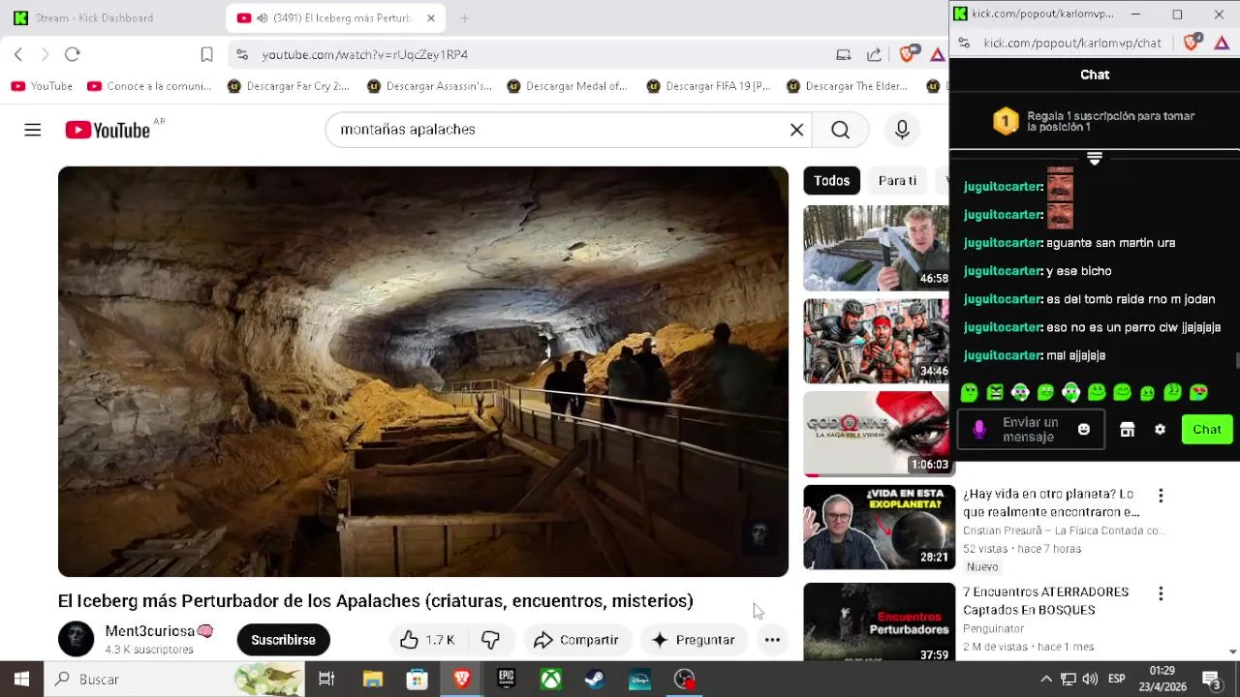The height and width of the screenshot is (697, 1240).
Task: Collapse the Kick chat leaderboard banner arrow
Action: (x=1095, y=158)
